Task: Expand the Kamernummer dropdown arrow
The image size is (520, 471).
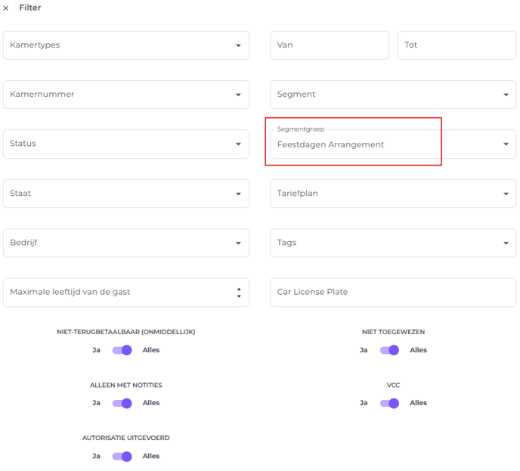Action: coord(238,95)
